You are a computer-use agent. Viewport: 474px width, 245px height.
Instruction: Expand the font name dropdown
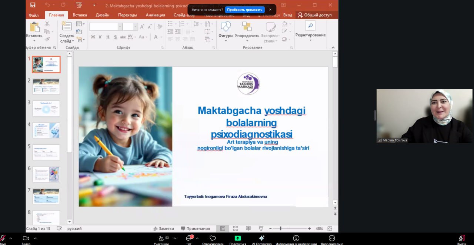tap(120, 27)
